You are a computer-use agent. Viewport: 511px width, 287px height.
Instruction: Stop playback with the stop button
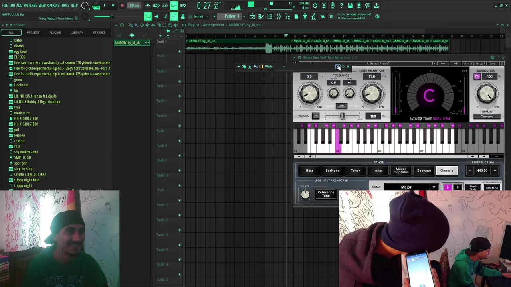(x=113, y=6)
